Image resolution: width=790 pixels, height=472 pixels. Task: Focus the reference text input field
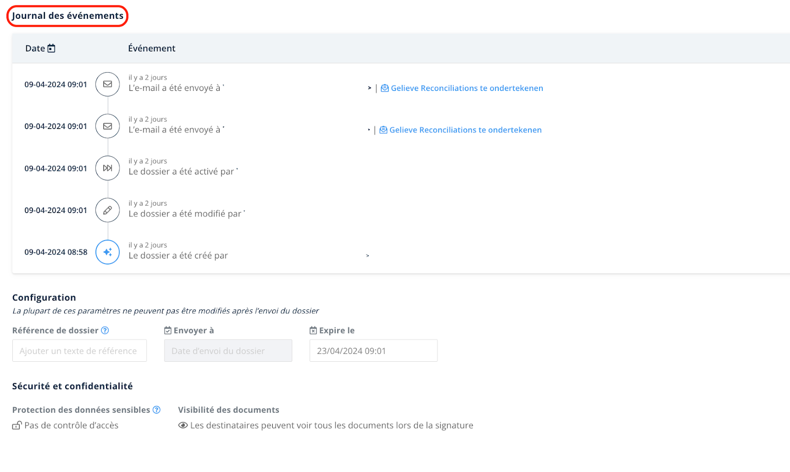(79, 350)
